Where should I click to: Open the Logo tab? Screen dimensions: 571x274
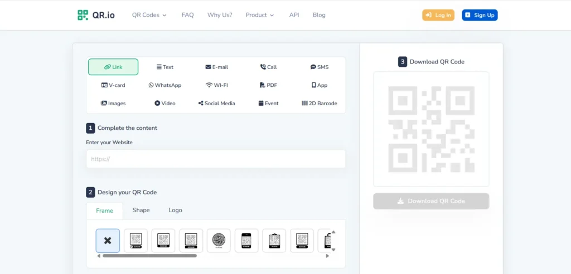click(175, 211)
